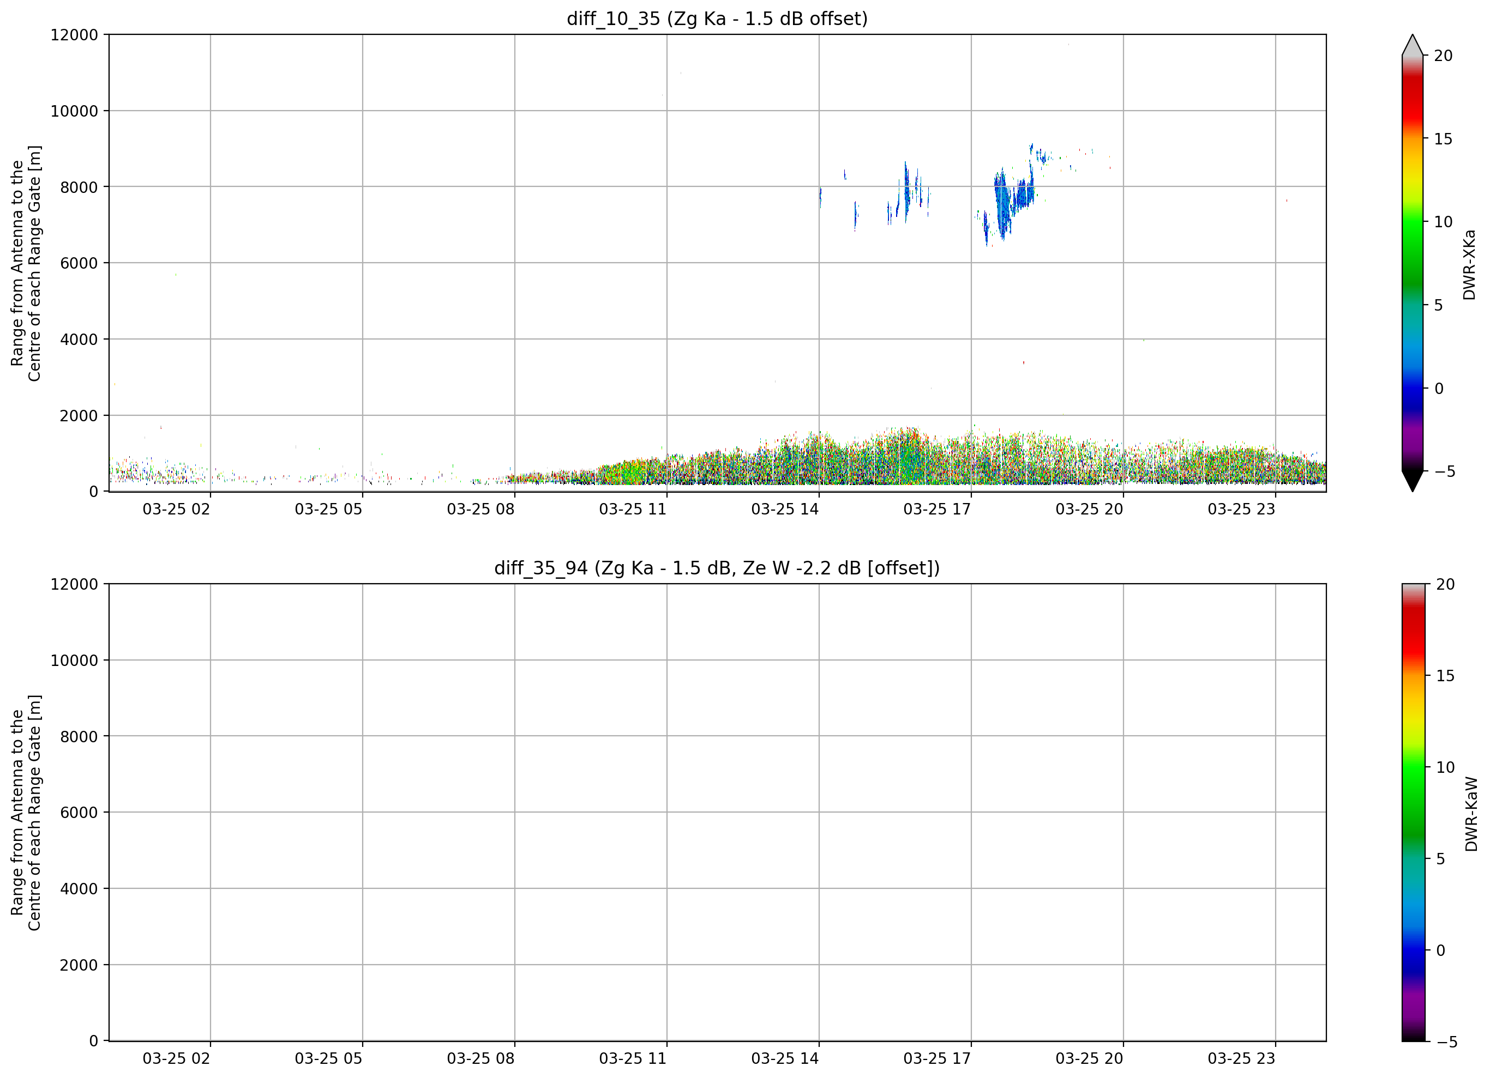This screenshot has width=1490, height=1078.
Task: Pick "03-25 20" label on the bottom plot
Action: tap(1089, 1059)
